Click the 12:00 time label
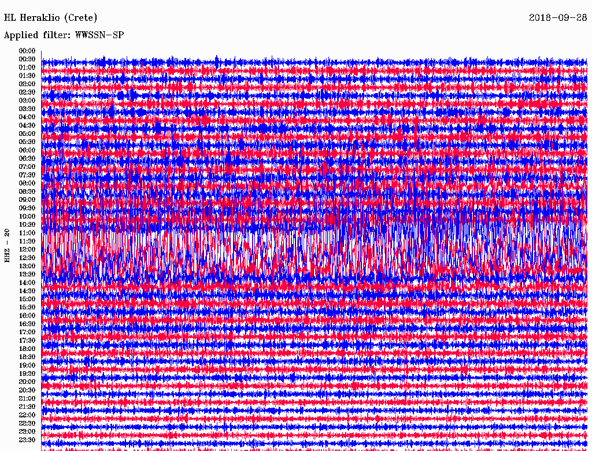The height and width of the screenshot is (451, 592). [x=27, y=249]
